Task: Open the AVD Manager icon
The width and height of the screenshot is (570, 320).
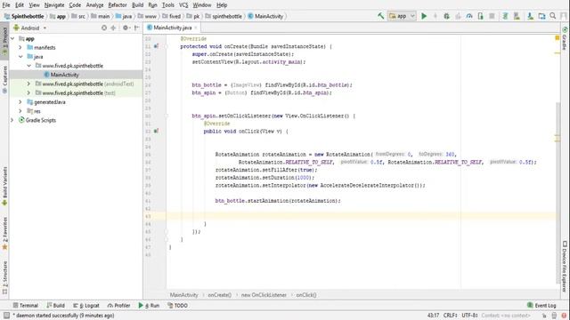Action: point(517,16)
